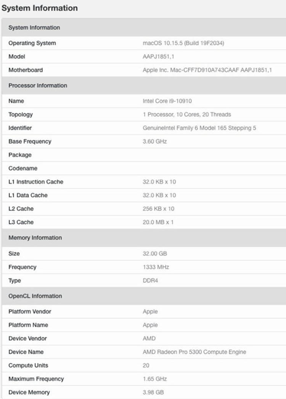Select the Device Memory 3.98 GB value
This screenshot has height=399, width=286.
click(153, 392)
